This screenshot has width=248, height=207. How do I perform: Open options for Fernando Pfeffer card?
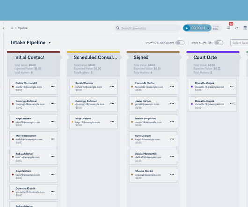point(172,87)
